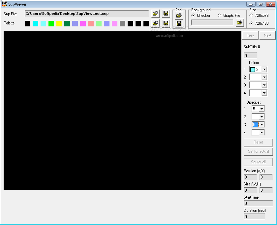Screen dimensions: 277x225
Task: Select Checker background option
Action: [x=201, y=16]
